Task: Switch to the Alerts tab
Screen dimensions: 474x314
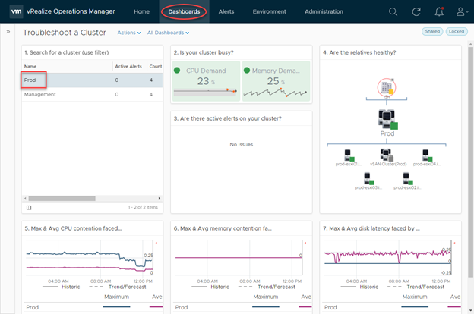Action: (x=226, y=11)
